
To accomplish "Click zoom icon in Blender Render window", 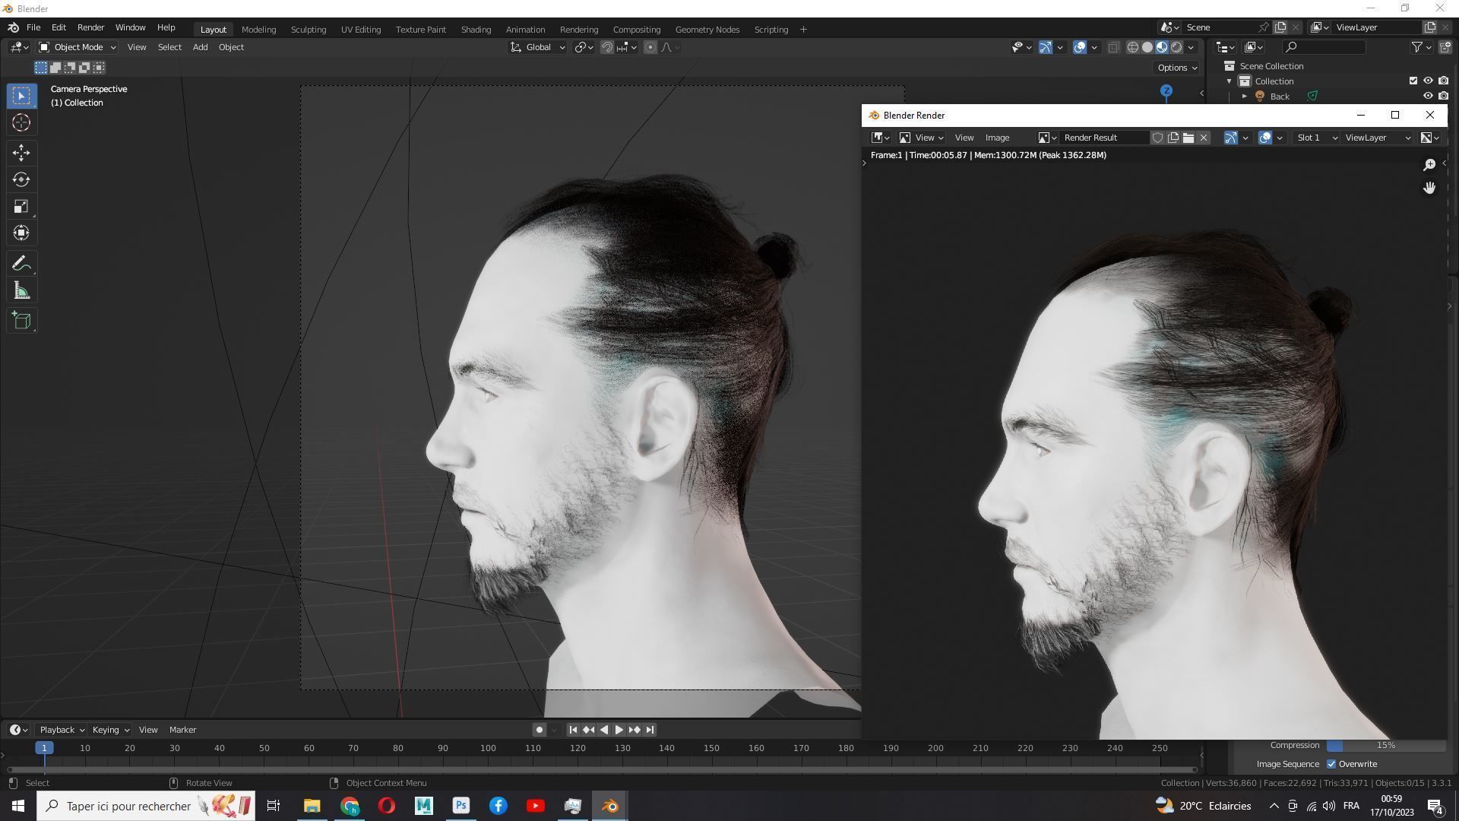I will pos(1429,165).
